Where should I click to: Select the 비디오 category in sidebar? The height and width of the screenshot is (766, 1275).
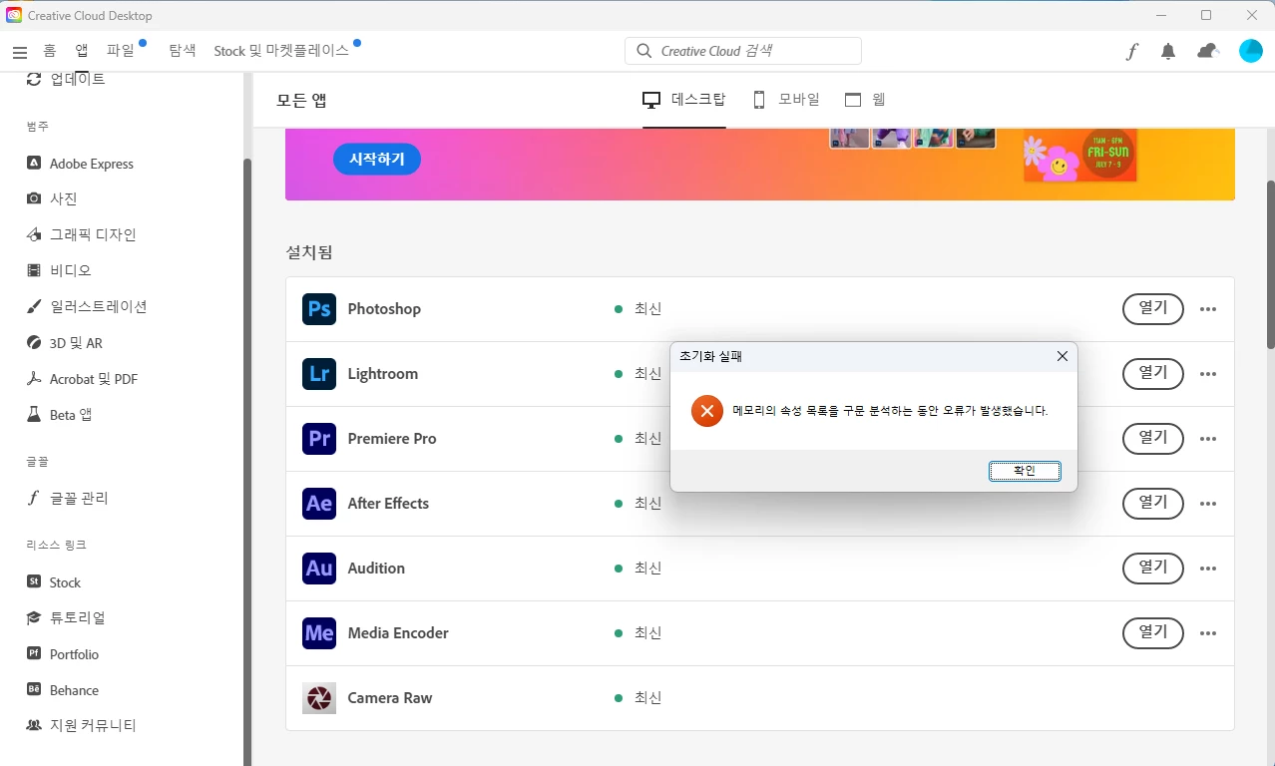(x=59, y=270)
